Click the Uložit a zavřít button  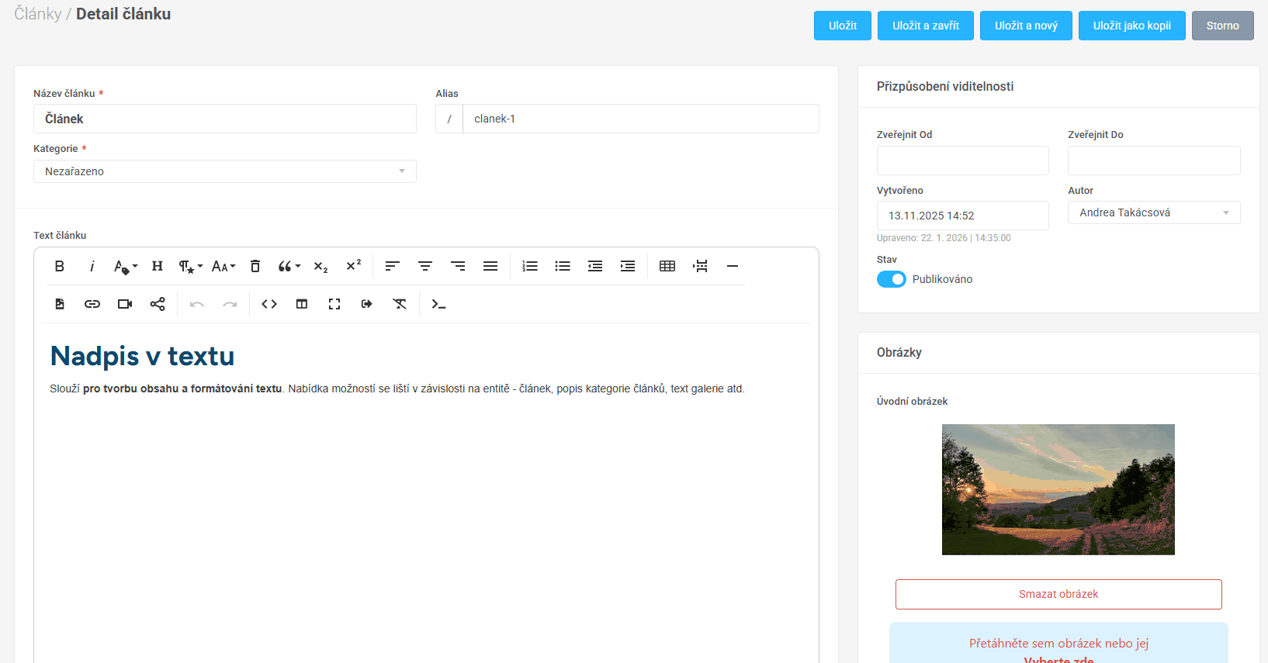pyautogui.click(x=926, y=26)
